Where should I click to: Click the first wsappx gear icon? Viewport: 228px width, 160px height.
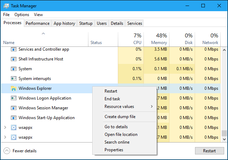pos(14,128)
